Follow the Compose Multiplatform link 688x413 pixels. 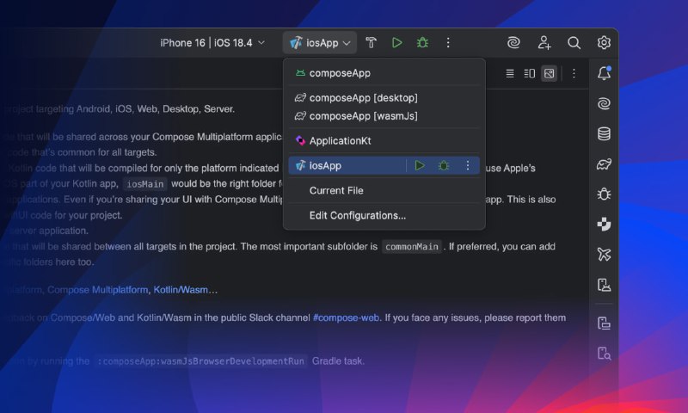pyautogui.click(x=97, y=290)
